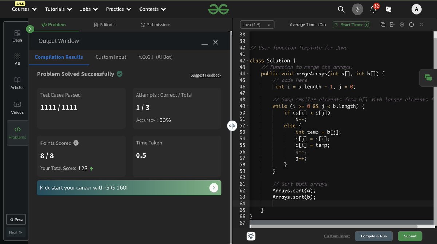Viewport: 437px width, 244px height.
Task: Click the lightbulb hint icon
Action: (251, 236)
